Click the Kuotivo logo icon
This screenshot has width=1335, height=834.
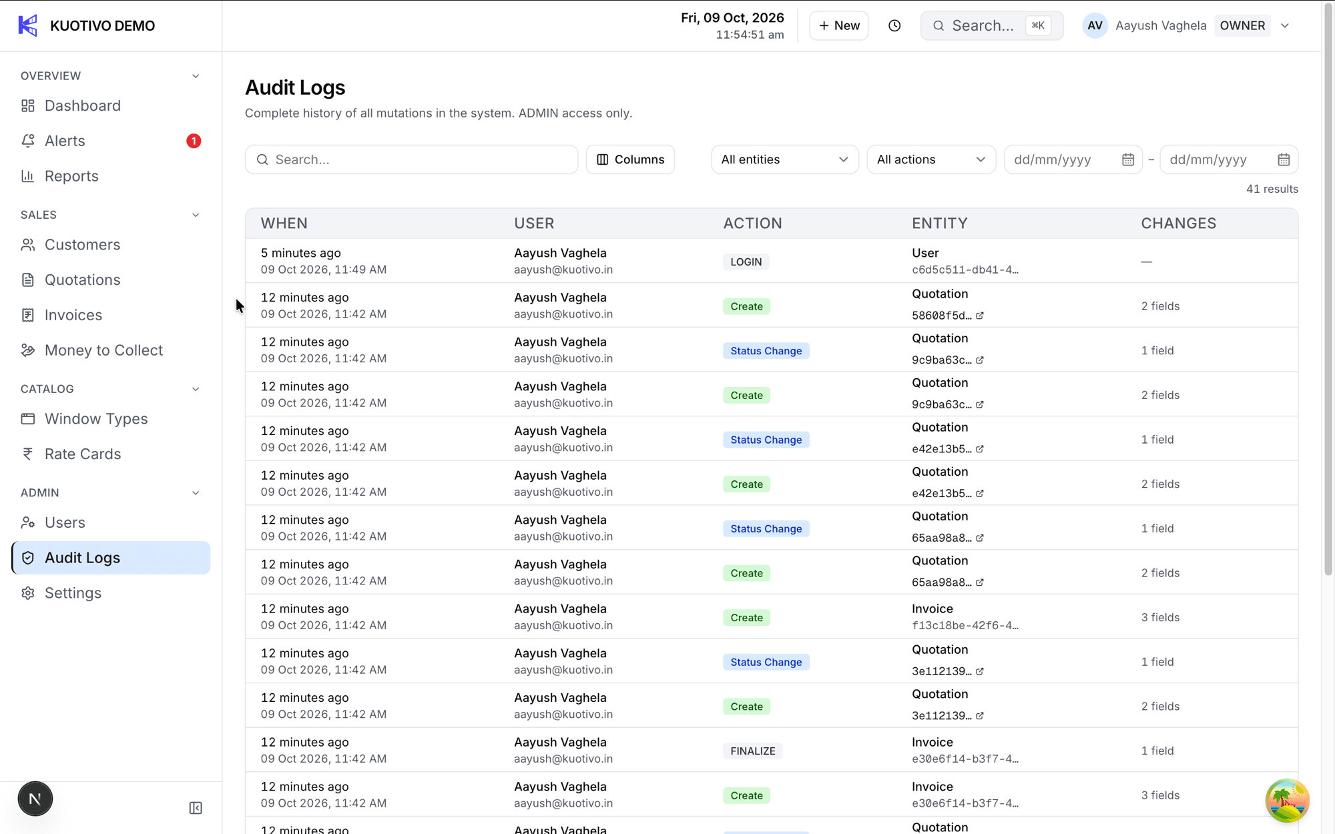pos(27,25)
